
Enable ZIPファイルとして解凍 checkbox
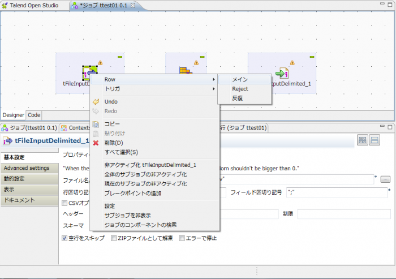114,238
